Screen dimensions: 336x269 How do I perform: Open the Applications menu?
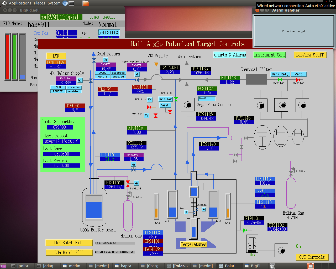point(20,3)
